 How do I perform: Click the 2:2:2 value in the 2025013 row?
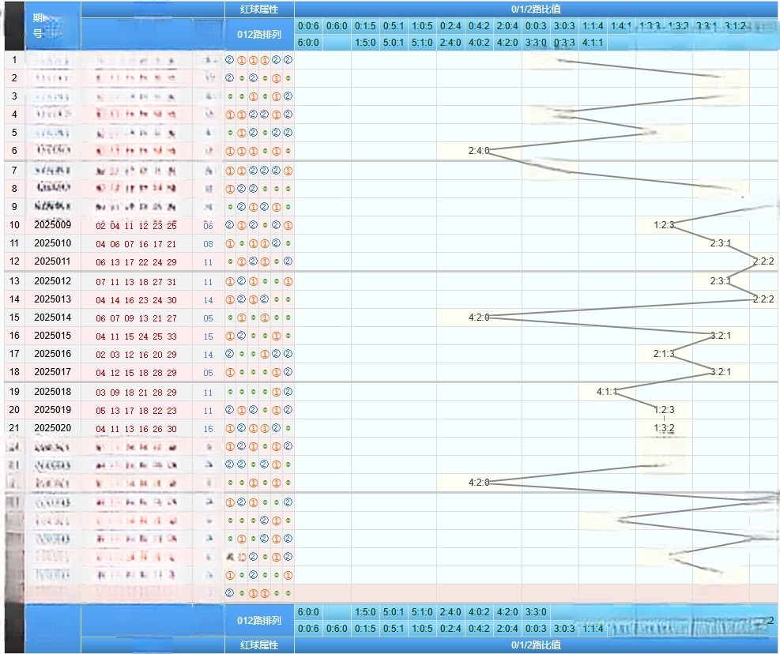click(x=763, y=299)
